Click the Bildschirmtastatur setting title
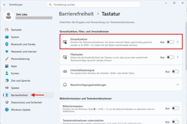The width and height of the screenshot is (187, 124). pos(73,106)
